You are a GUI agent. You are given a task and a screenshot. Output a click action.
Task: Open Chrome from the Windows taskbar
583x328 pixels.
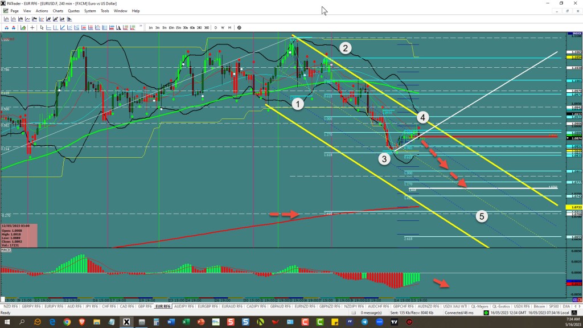click(67, 322)
